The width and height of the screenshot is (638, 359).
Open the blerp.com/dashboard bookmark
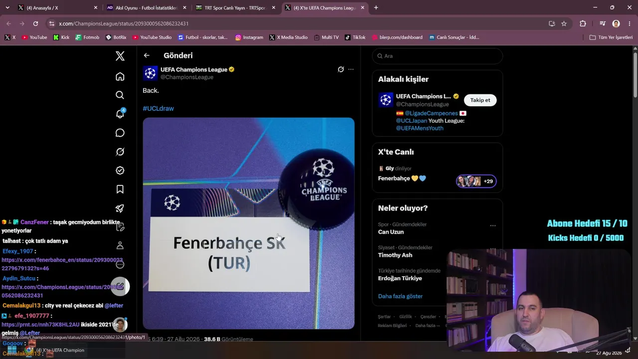pyautogui.click(x=397, y=37)
